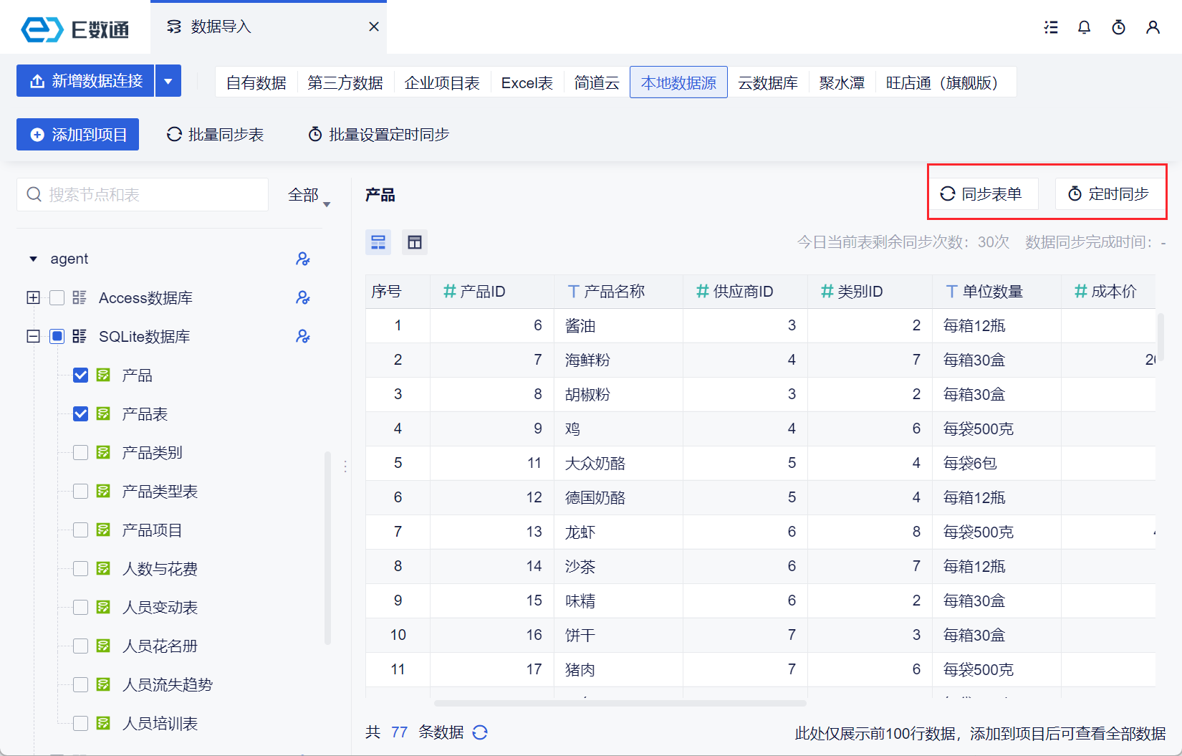Switch to 旺店通（旗舰版） tab
This screenshot has height=756, width=1182.
pos(946,82)
